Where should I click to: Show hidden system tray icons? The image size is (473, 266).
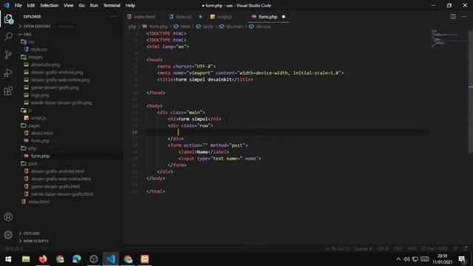point(398,259)
